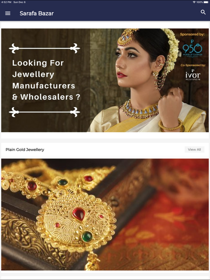Tap the Sarafa Bazar title
This screenshot has width=210, height=280.
click(x=36, y=13)
